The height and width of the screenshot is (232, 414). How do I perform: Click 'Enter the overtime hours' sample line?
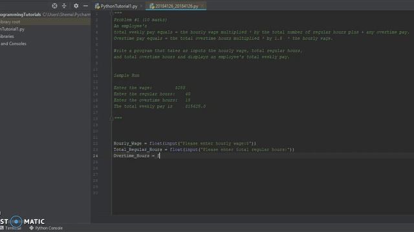coord(152,100)
